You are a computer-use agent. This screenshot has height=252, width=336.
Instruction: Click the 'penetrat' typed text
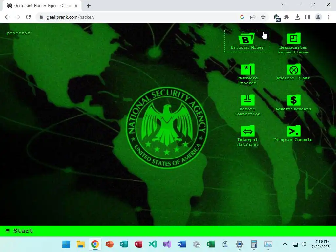click(18, 33)
